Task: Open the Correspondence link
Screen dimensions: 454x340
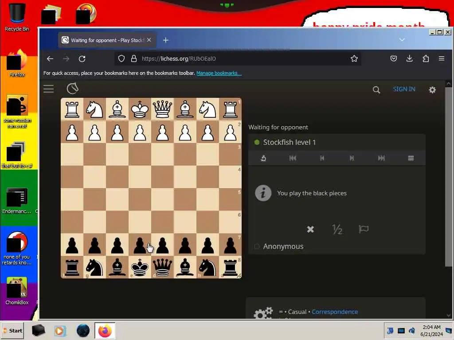Action: coord(335,312)
